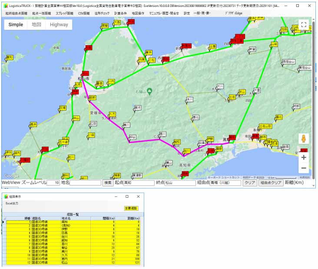Open the 起終経由点距離 menu
This screenshot has width=318, height=269.
tap(16, 13)
